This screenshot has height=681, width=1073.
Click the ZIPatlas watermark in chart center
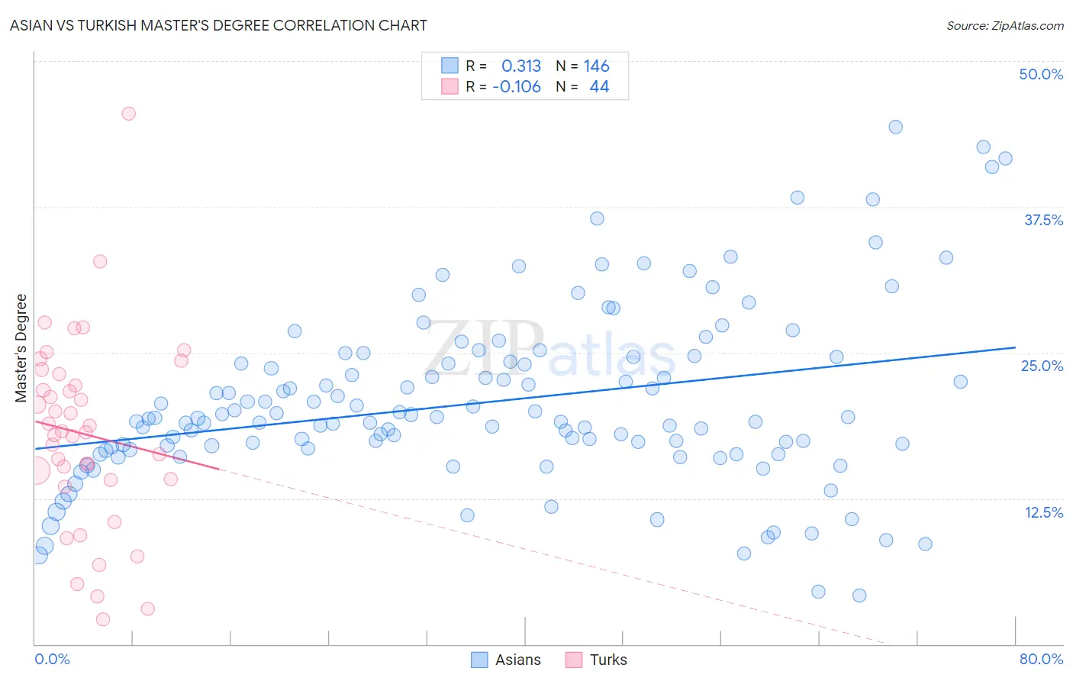[550, 350]
